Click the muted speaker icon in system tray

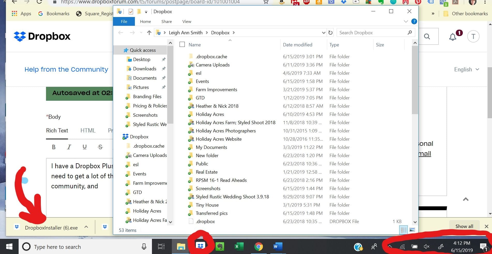click(427, 247)
